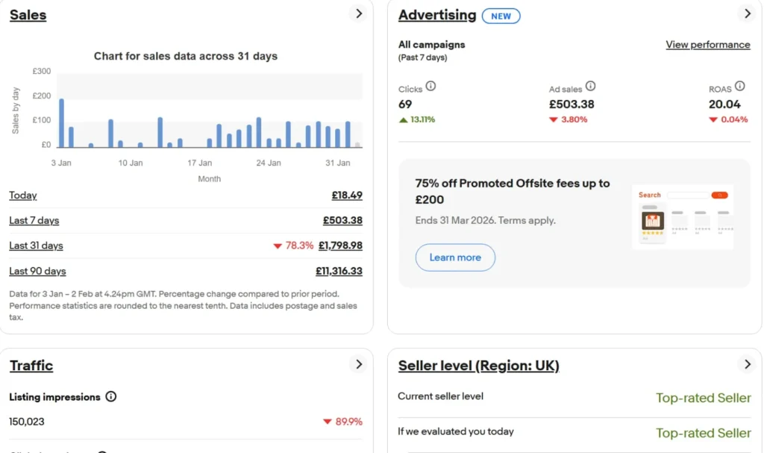Open the Advertising heading link
Viewport: 764px width, 453px height.
coord(436,15)
